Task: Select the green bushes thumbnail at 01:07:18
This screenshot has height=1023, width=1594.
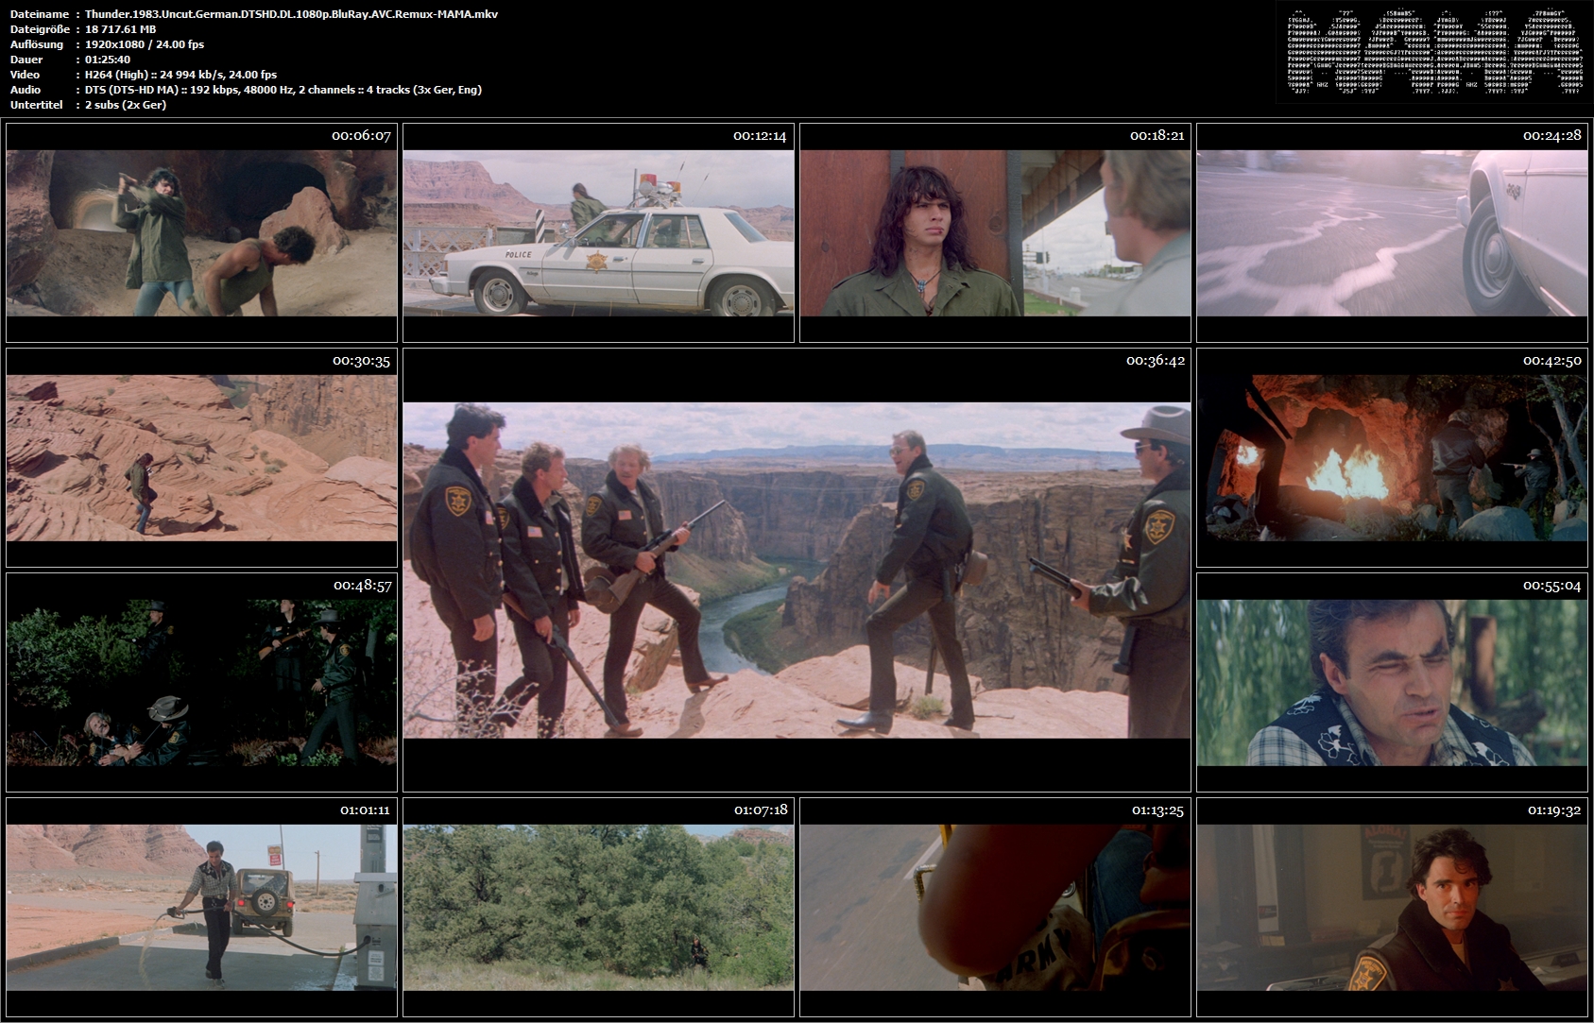Action: (x=598, y=907)
